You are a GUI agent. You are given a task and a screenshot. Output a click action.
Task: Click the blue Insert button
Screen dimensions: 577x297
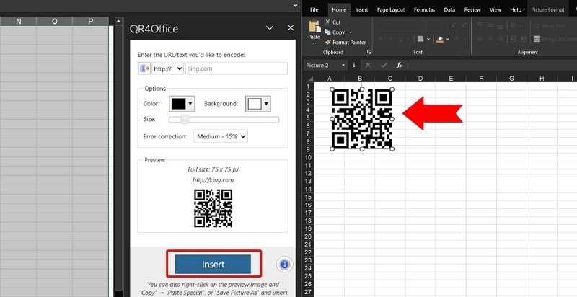click(x=213, y=265)
